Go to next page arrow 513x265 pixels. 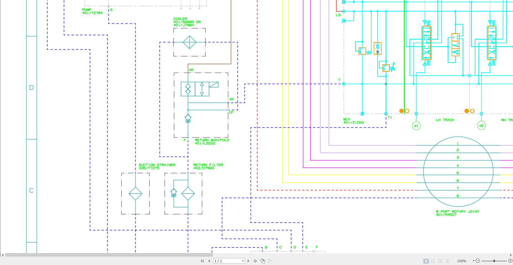click(248, 261)
